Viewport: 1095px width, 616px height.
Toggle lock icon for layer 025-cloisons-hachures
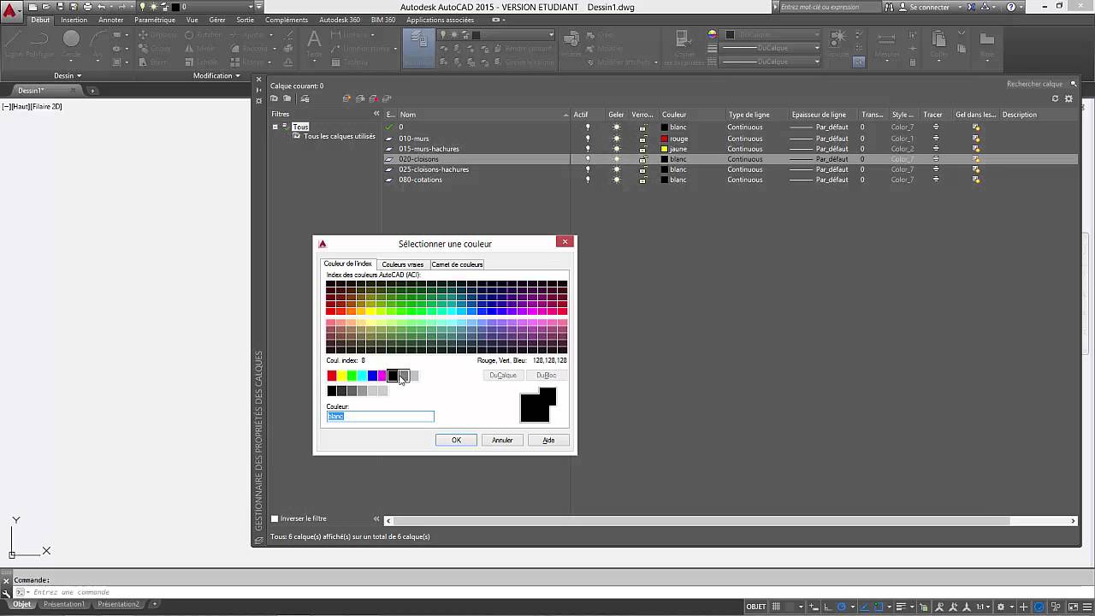click(x=642, y=169)
